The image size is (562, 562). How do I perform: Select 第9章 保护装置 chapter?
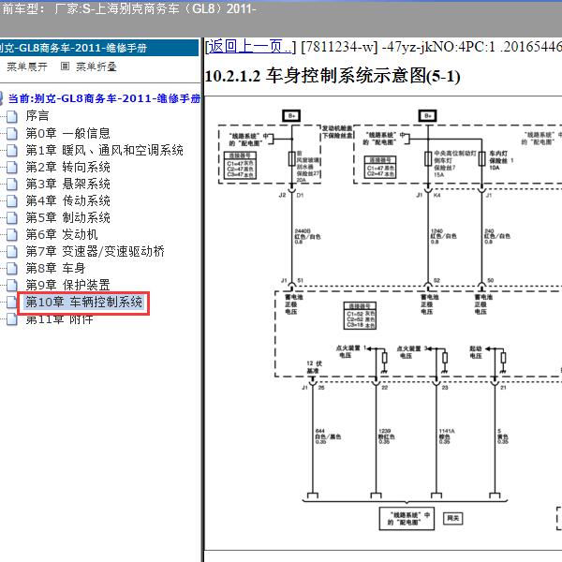[67, 285]
